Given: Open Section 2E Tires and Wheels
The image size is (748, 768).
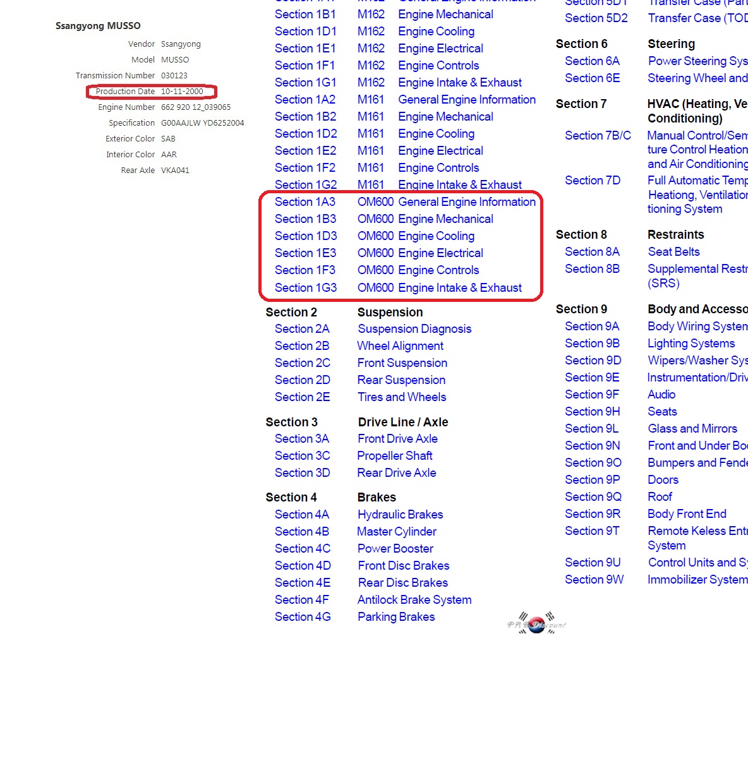Looking at the screenshot, I should (302, 397).
